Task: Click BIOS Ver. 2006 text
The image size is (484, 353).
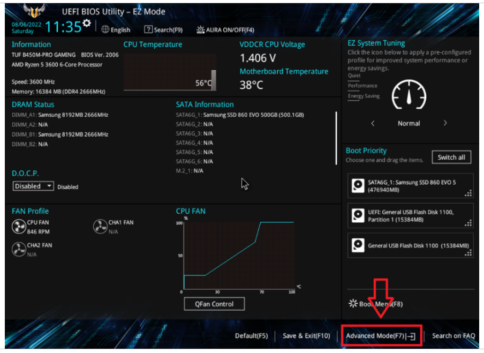Action: [100, 55]
